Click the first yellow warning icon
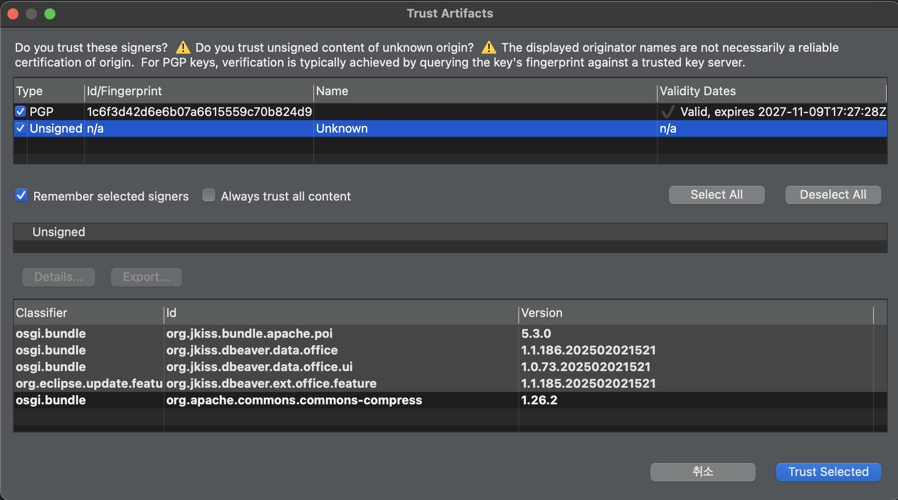This screenshot has width=898, height=500. click(183, 48)
